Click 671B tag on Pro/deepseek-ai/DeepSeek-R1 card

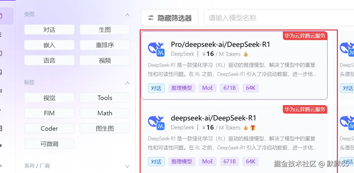(x=229, y=88)
